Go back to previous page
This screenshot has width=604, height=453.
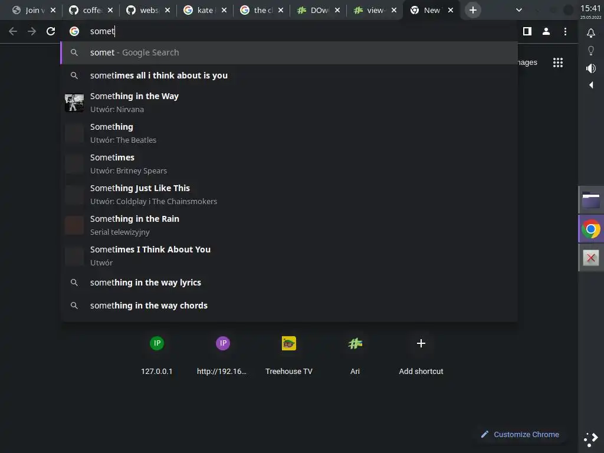[x=13, y=31]
